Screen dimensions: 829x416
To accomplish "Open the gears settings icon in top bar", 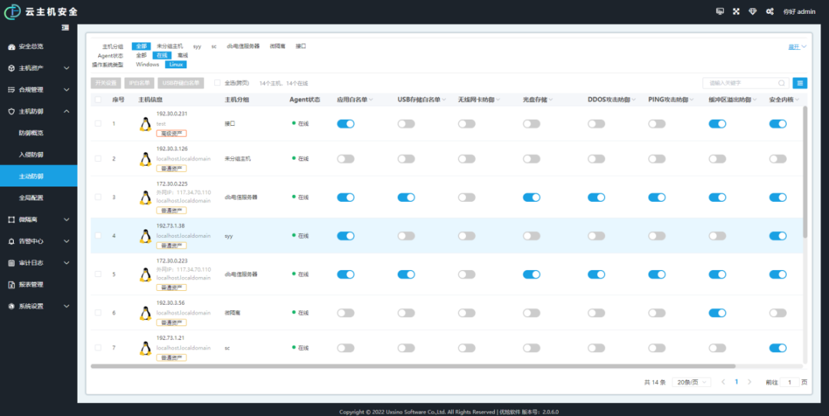I will pyautogui.click(x=770, y=11).
